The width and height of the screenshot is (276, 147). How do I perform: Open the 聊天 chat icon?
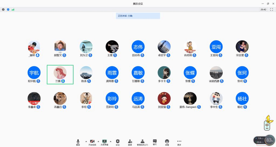click(x=155, y=142)
